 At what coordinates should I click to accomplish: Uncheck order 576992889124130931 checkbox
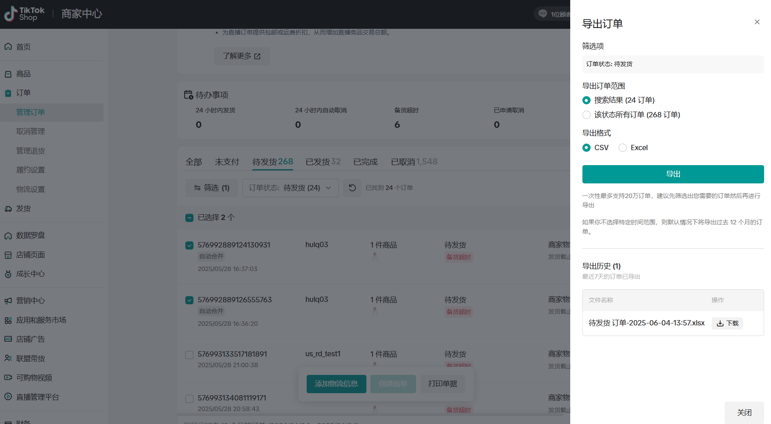pyautogui.click(x=189, y=245)
